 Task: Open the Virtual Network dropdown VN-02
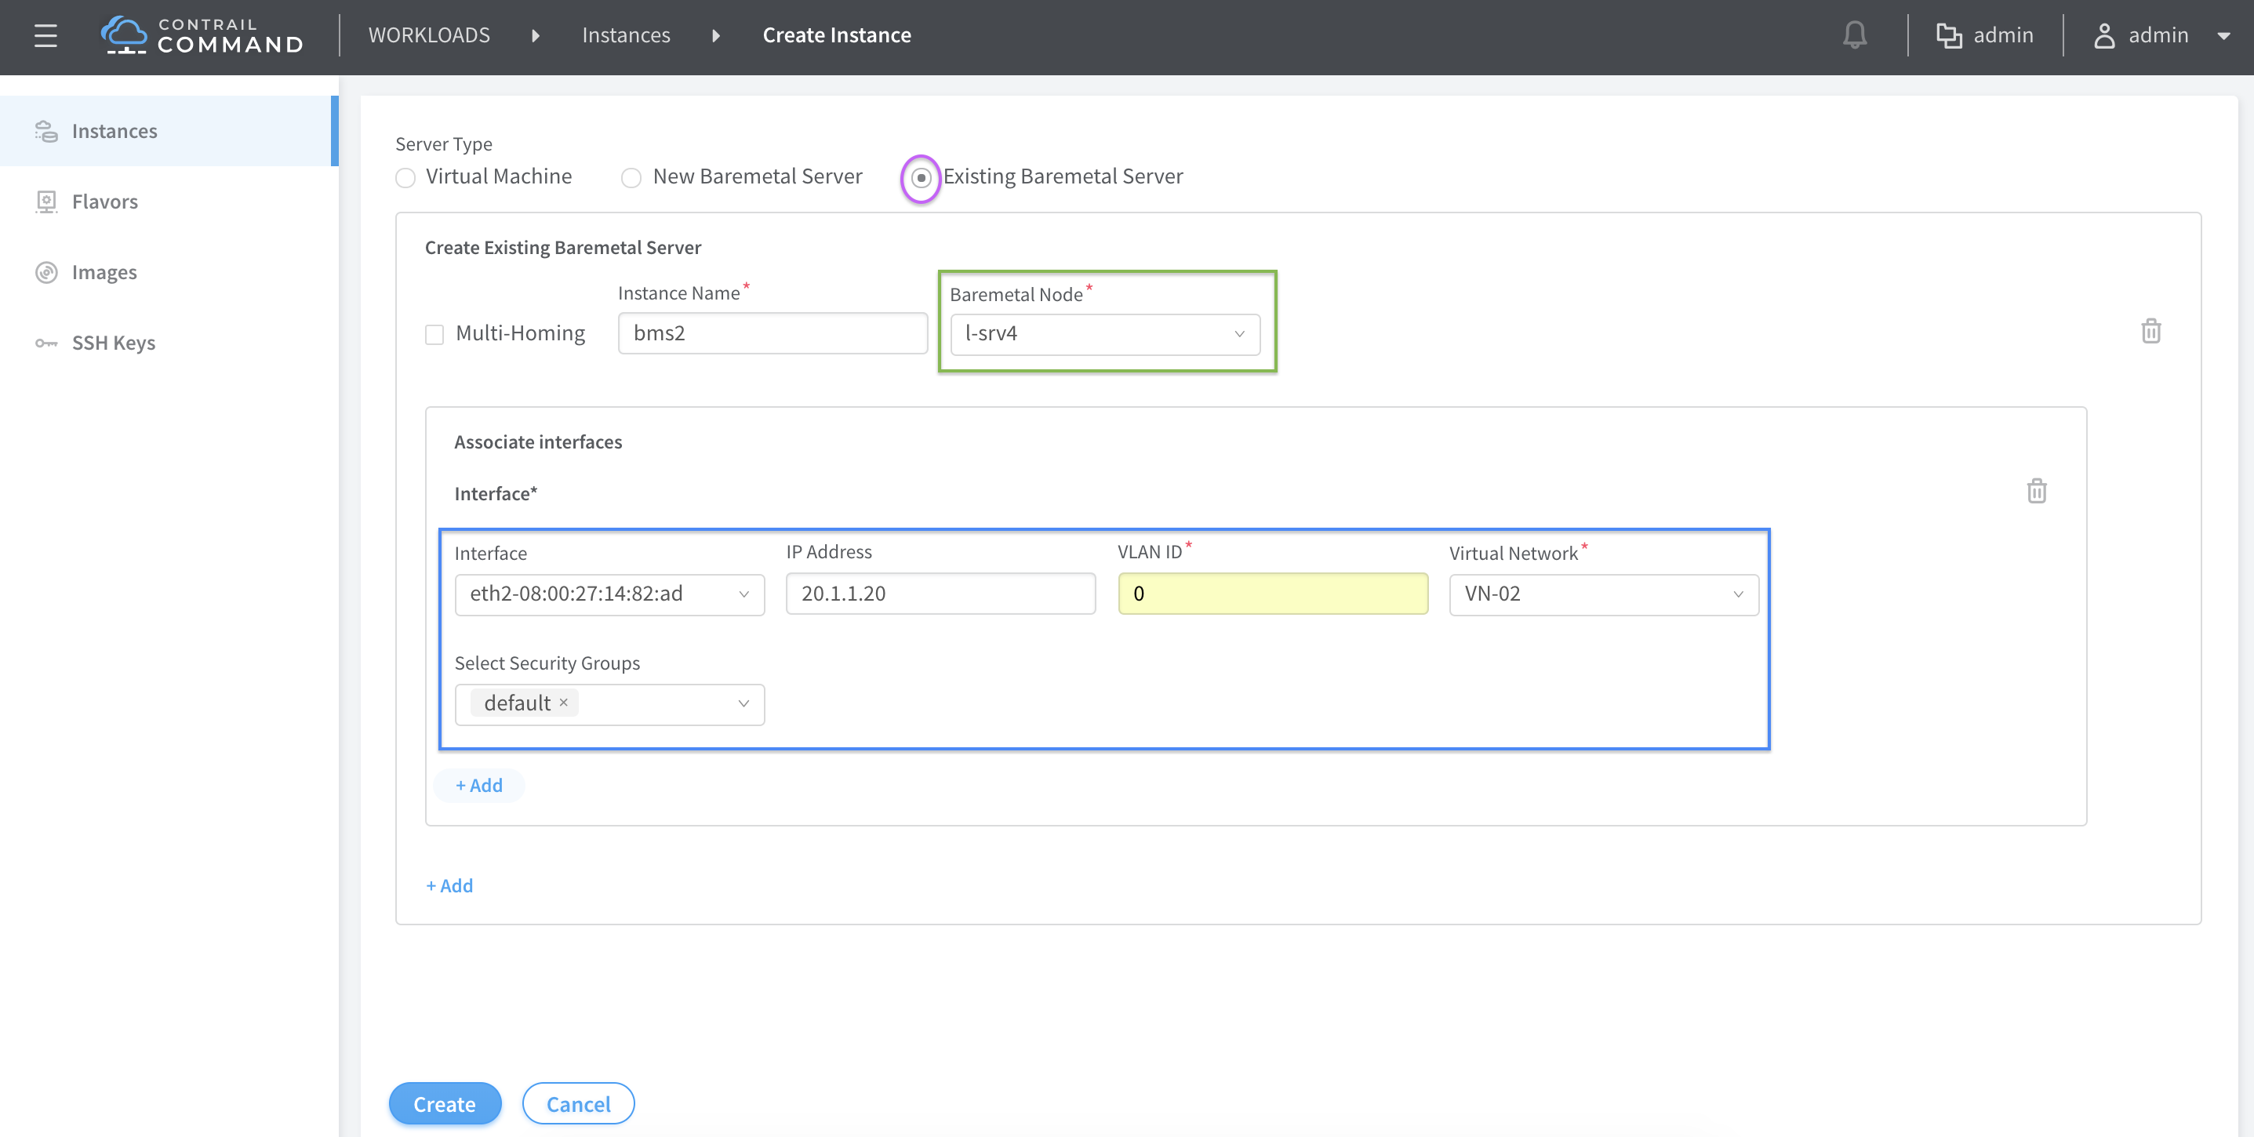pos(1603,594)
